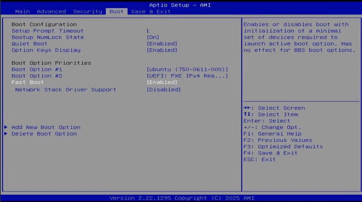
Task: Click the F1: General Help hint
Action: point(273,134)
